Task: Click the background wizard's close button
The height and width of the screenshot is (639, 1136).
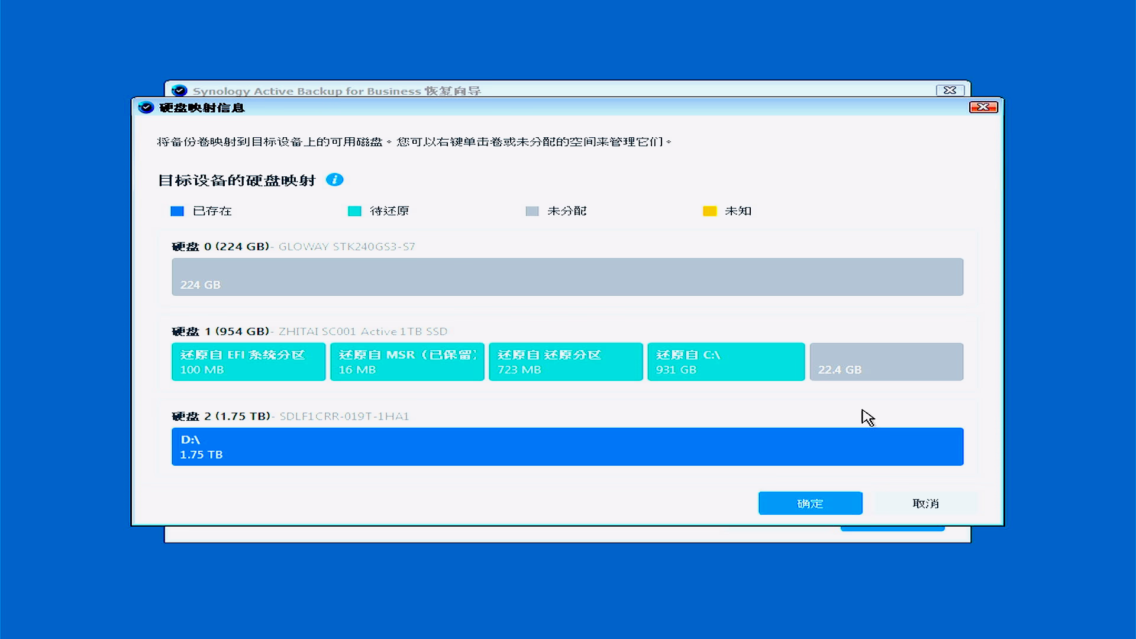Action: click(950, 91)
